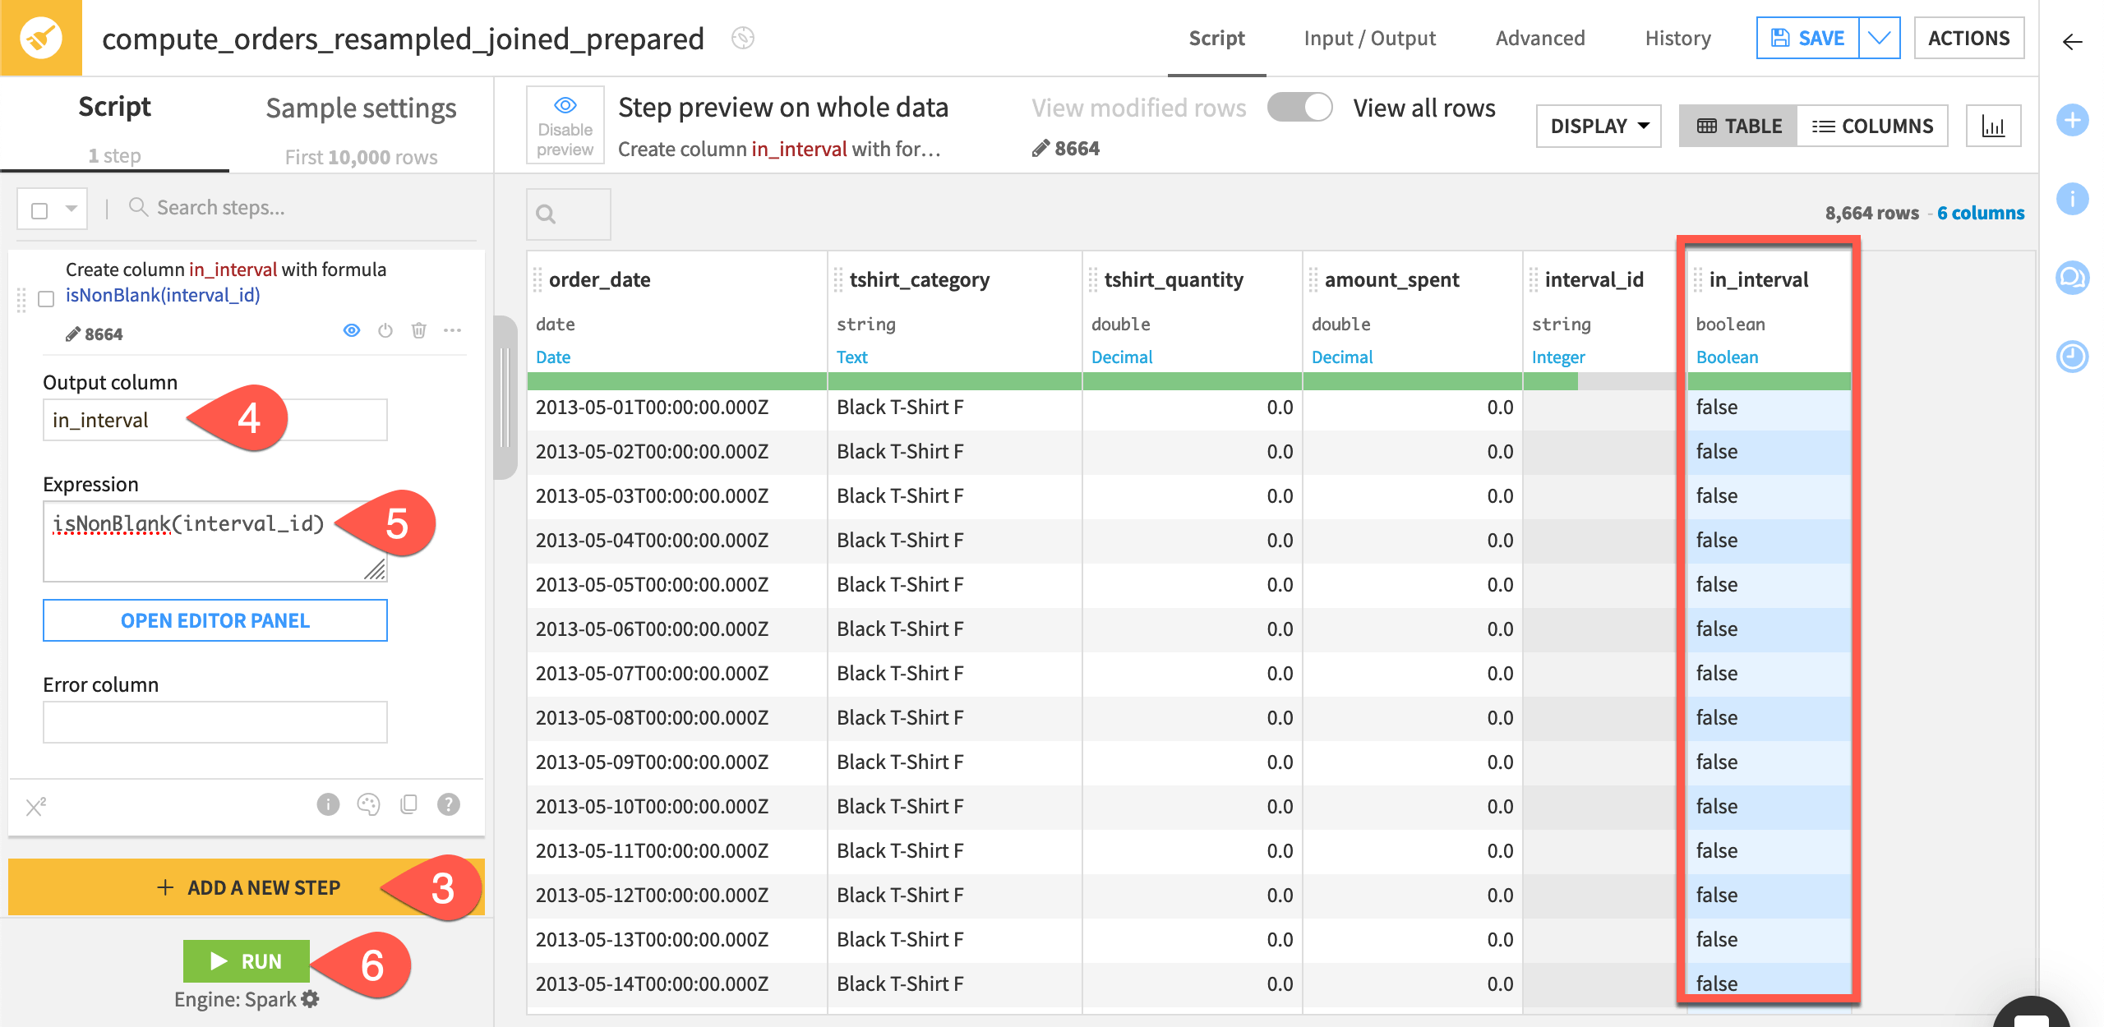Switch to the History tab

1677,38
